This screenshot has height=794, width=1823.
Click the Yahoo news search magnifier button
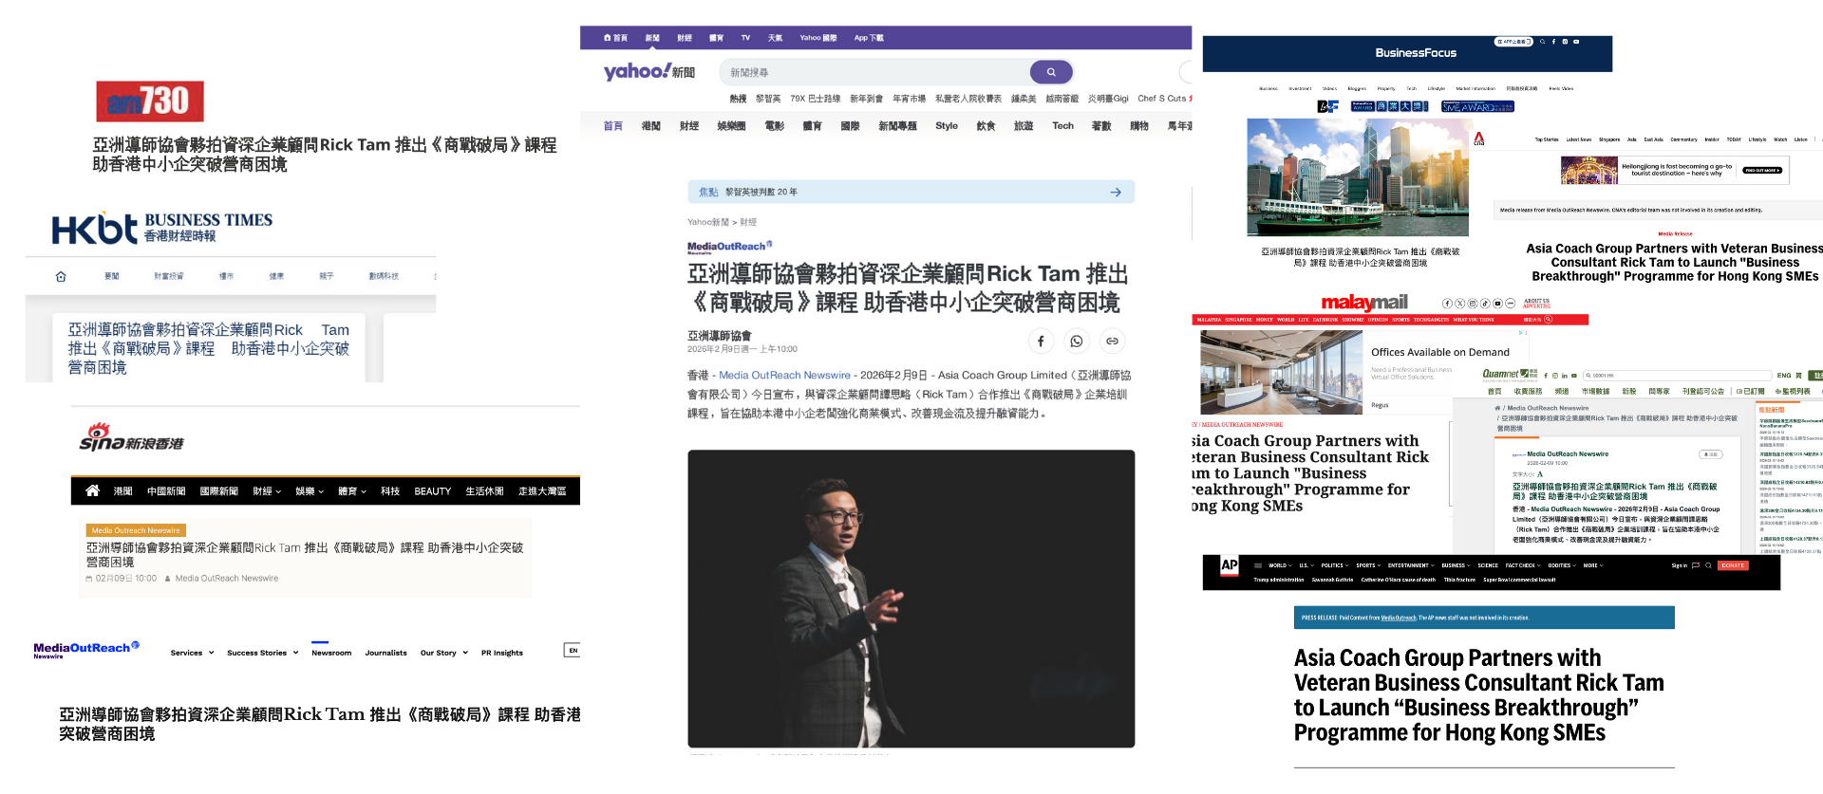point(1050,72)
